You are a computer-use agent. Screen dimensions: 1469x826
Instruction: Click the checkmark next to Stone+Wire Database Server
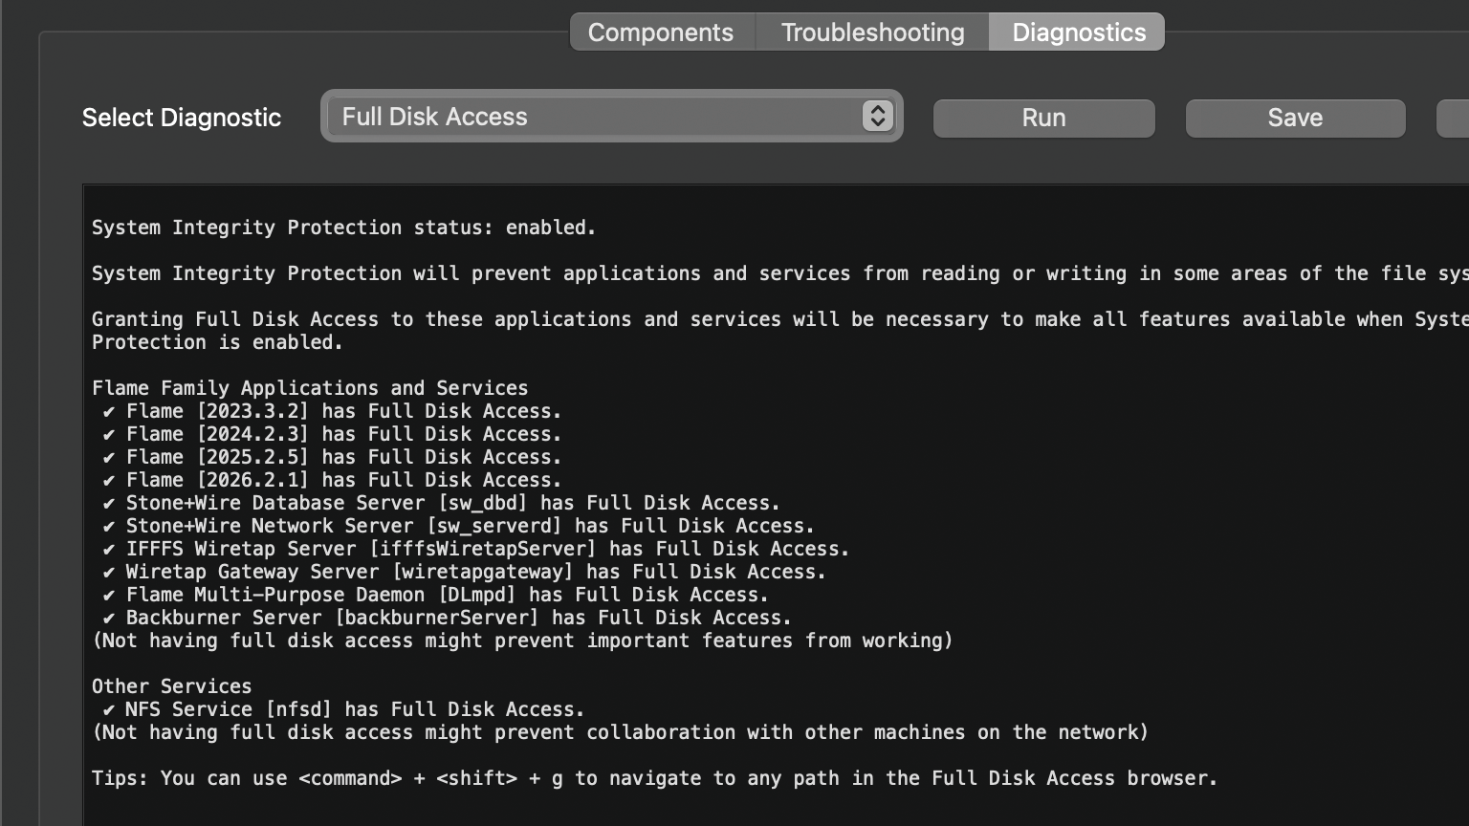tap(109, 504)
